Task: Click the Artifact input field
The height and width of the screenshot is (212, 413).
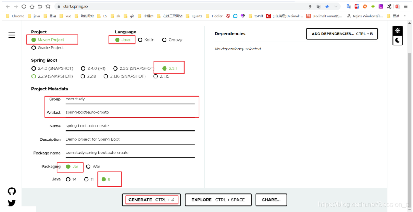Action: [x=130, y=113]
